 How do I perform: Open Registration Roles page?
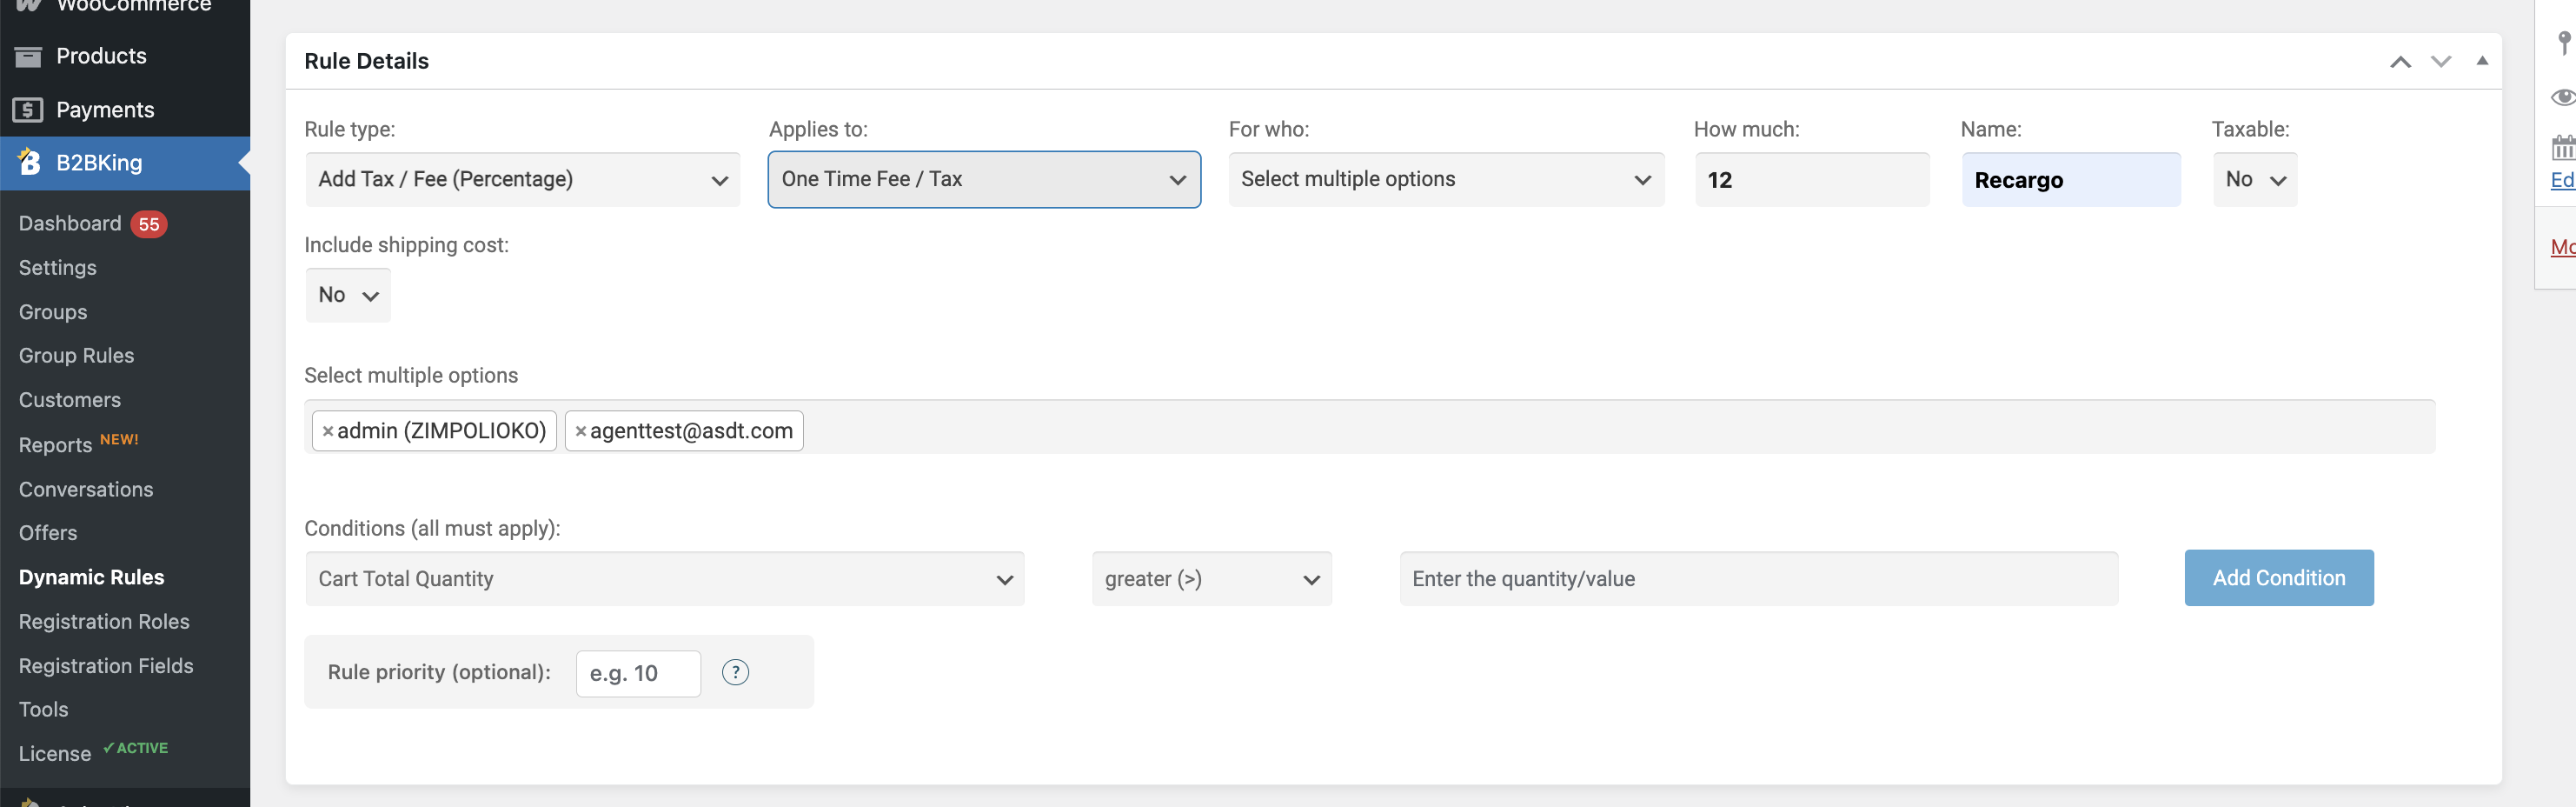104,622
